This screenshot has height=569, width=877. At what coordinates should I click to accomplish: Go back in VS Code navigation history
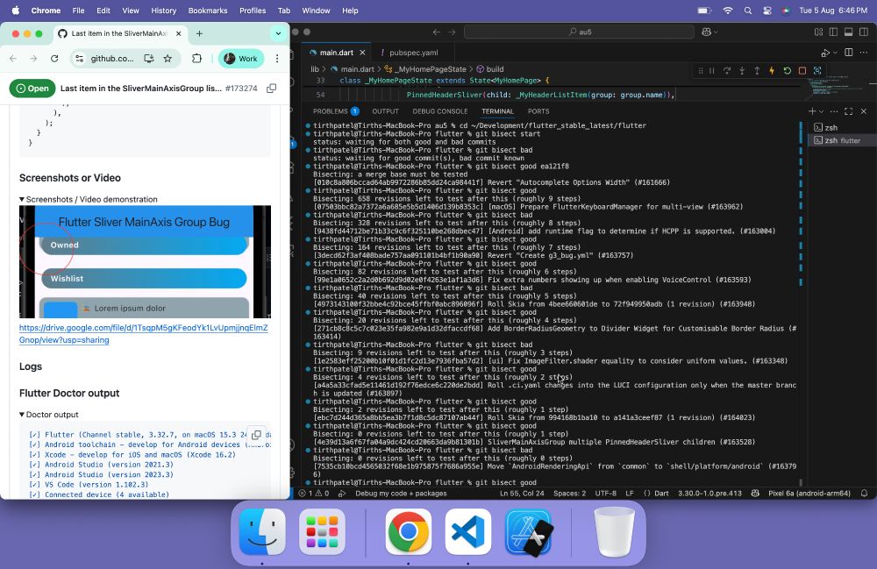436,32
